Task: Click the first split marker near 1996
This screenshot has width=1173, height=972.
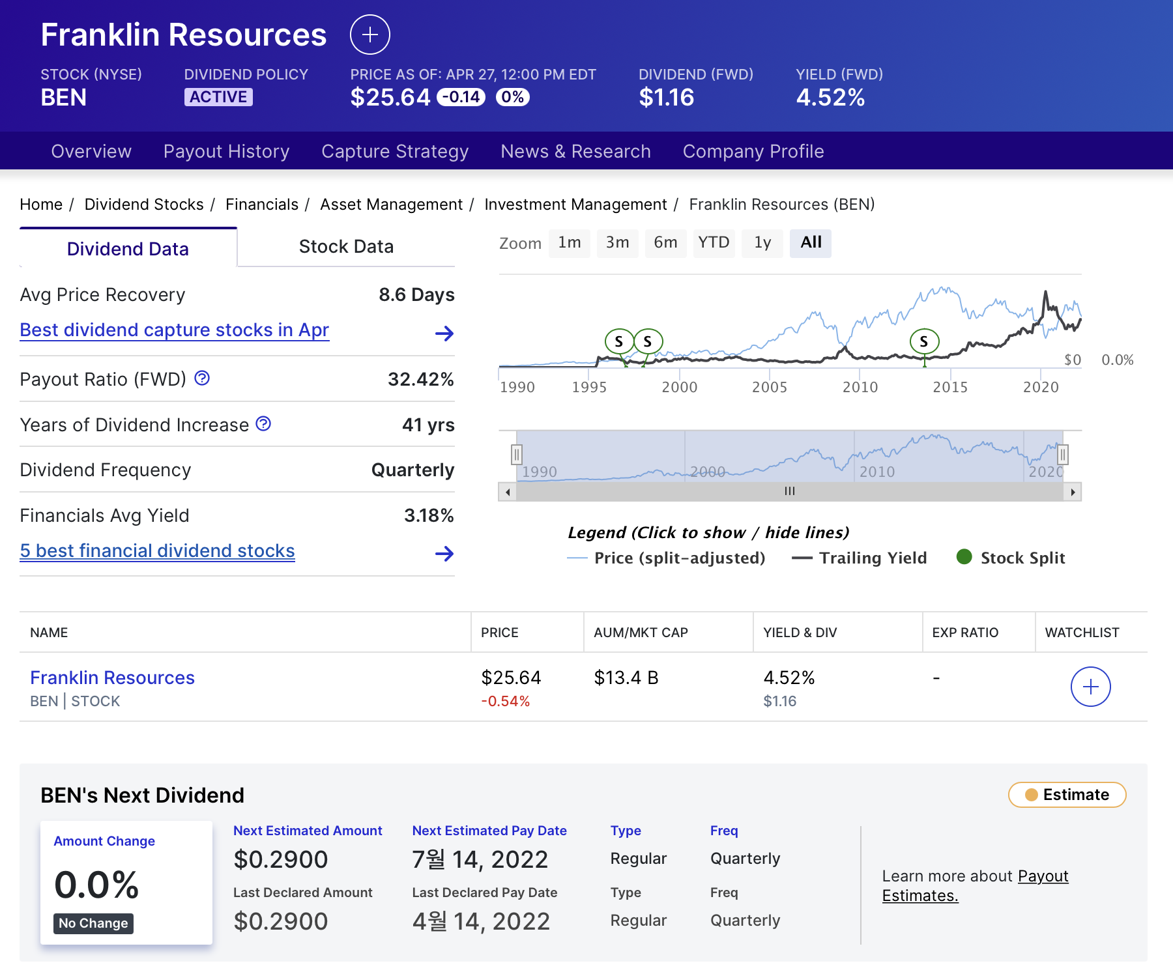Action: point(619,341)
